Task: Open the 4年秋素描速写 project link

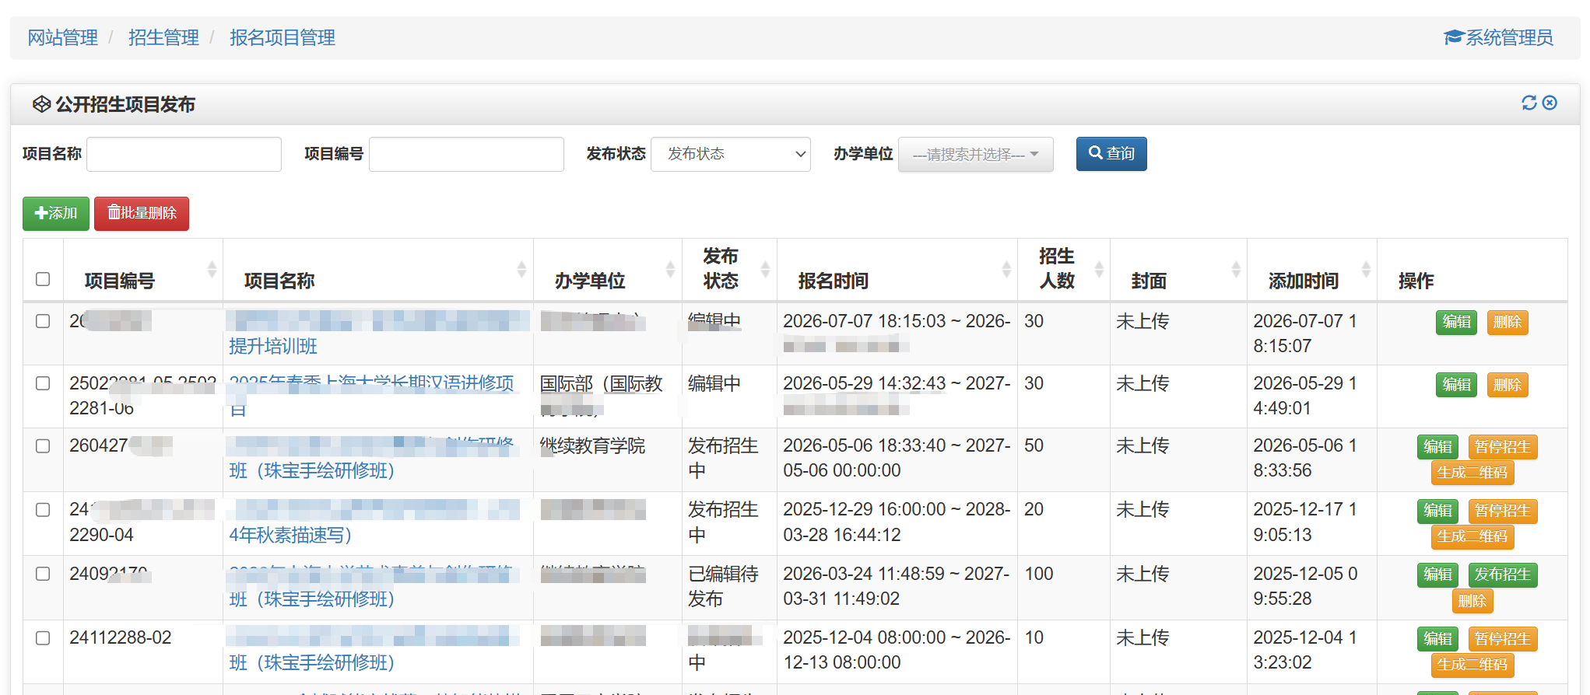Action: click(290, 535)
